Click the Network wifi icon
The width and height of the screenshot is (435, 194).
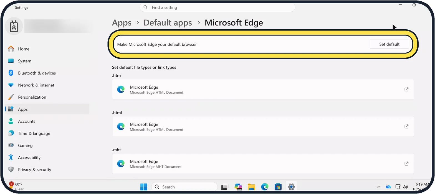click(11, 85)
